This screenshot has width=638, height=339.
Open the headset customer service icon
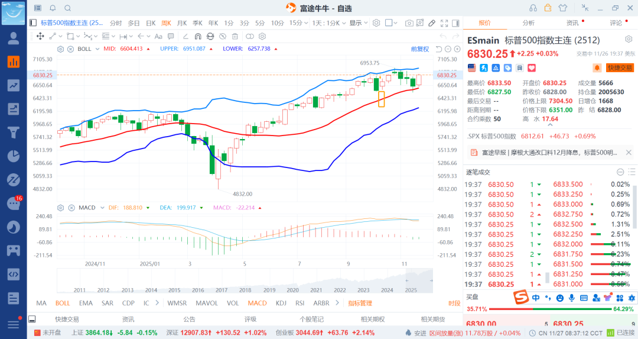[x=533, y=8]
